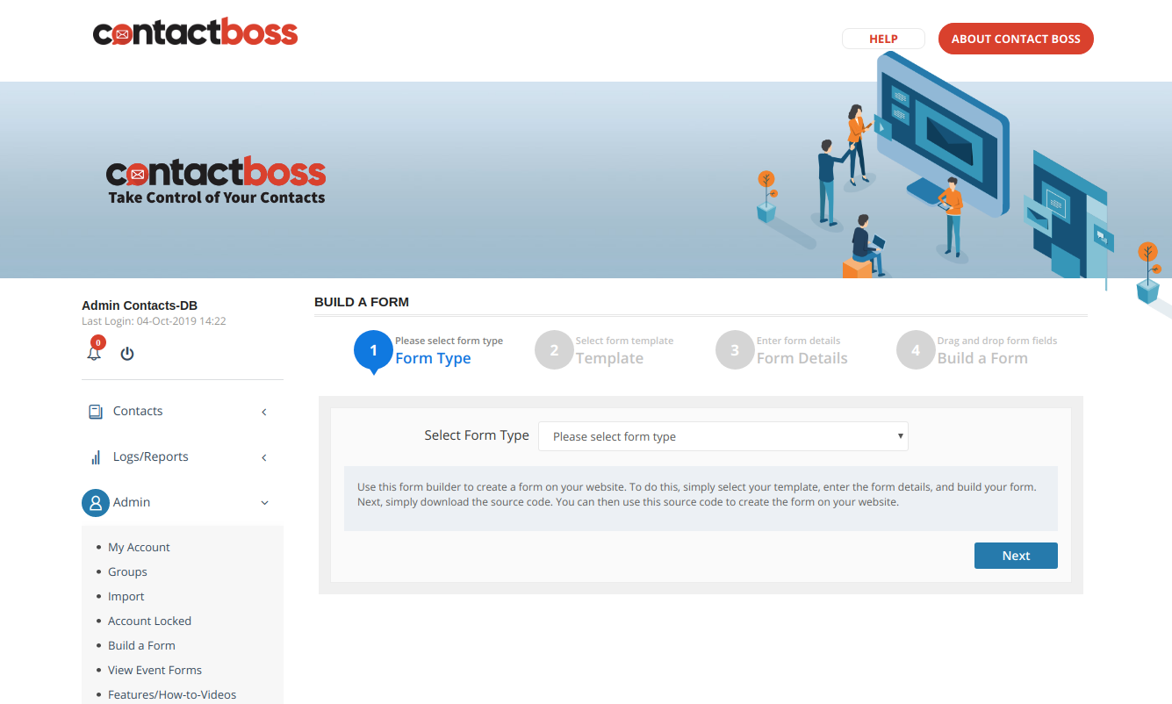Open the View Event Forms link
Image resolution: width=1172 pixels, height=704 pixels.
coord(155,670)
